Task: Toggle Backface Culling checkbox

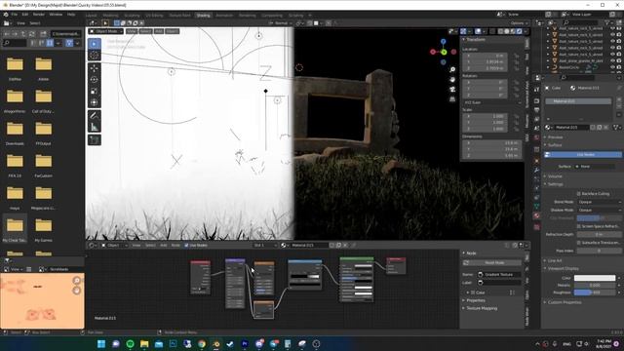Action: (578, 194)
